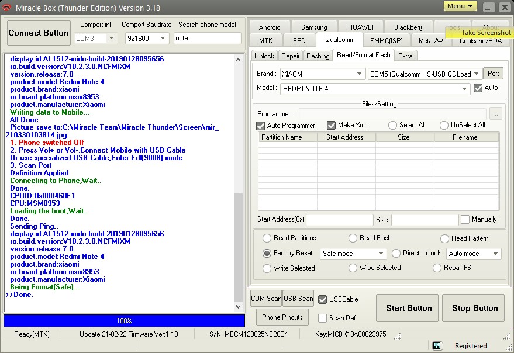Open the COM3 comport dropdown
This screenshot has width=514, height=353.
(x=112, y=39)
